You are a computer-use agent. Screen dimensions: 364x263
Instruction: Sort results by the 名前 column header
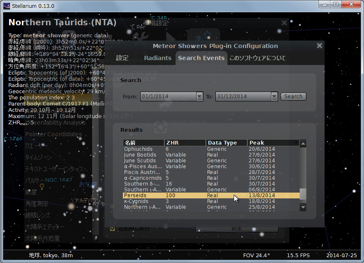(x=144, y=142)
